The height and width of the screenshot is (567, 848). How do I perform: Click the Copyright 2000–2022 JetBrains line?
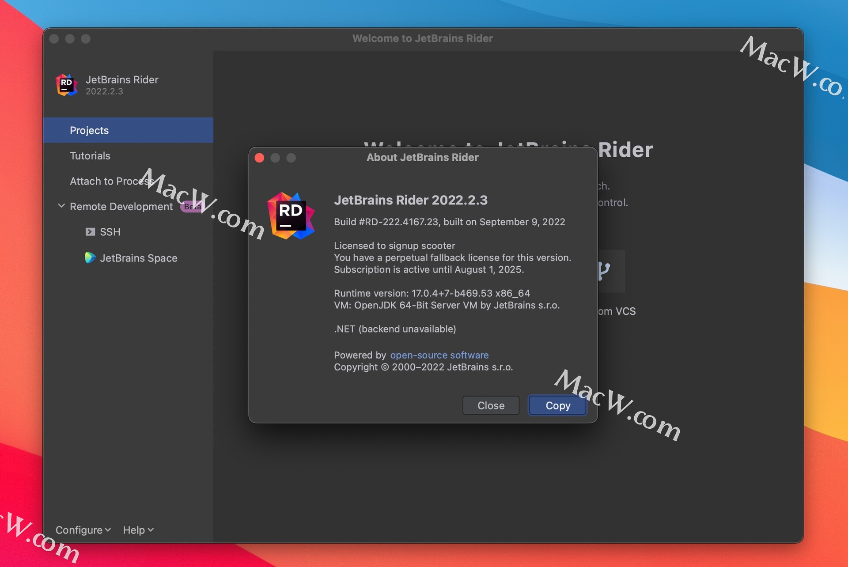423,367
